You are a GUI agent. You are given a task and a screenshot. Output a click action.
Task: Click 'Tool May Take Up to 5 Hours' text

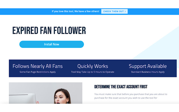point(93,72)
